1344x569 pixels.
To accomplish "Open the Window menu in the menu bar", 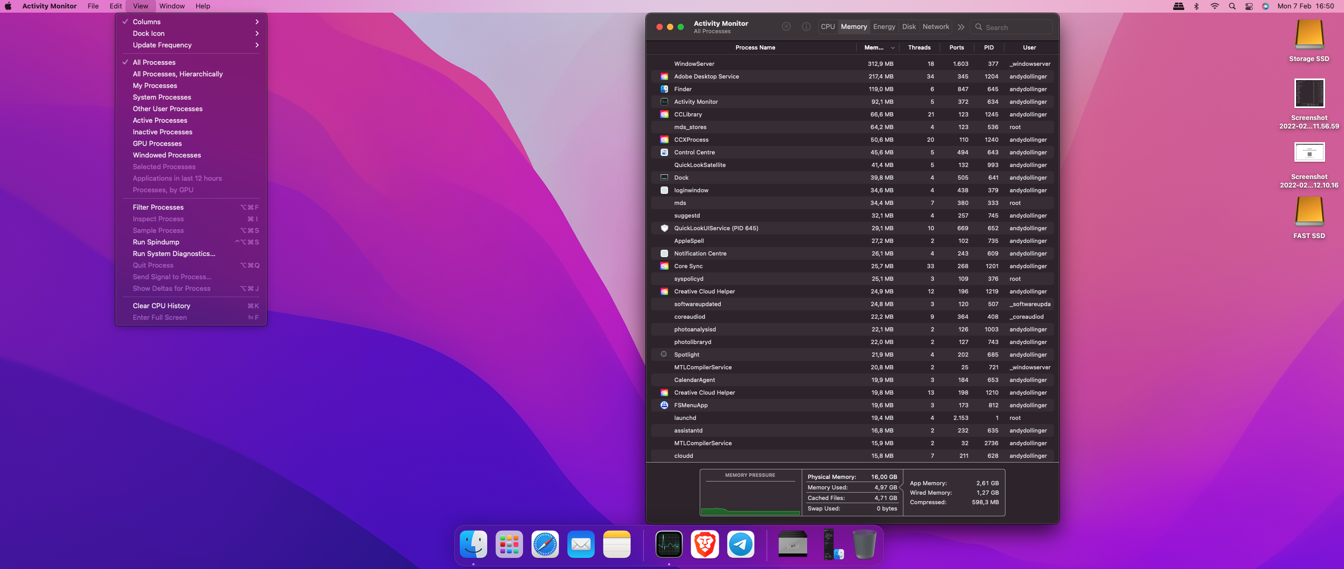I will tap(172, 6).
